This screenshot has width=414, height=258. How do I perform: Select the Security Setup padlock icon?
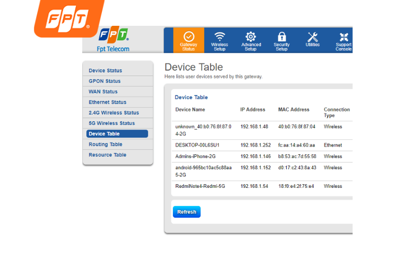pos(282,37)
